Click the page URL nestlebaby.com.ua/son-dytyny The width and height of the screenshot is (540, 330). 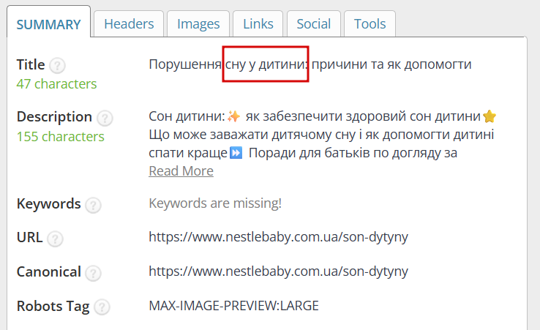click(278, 237)
